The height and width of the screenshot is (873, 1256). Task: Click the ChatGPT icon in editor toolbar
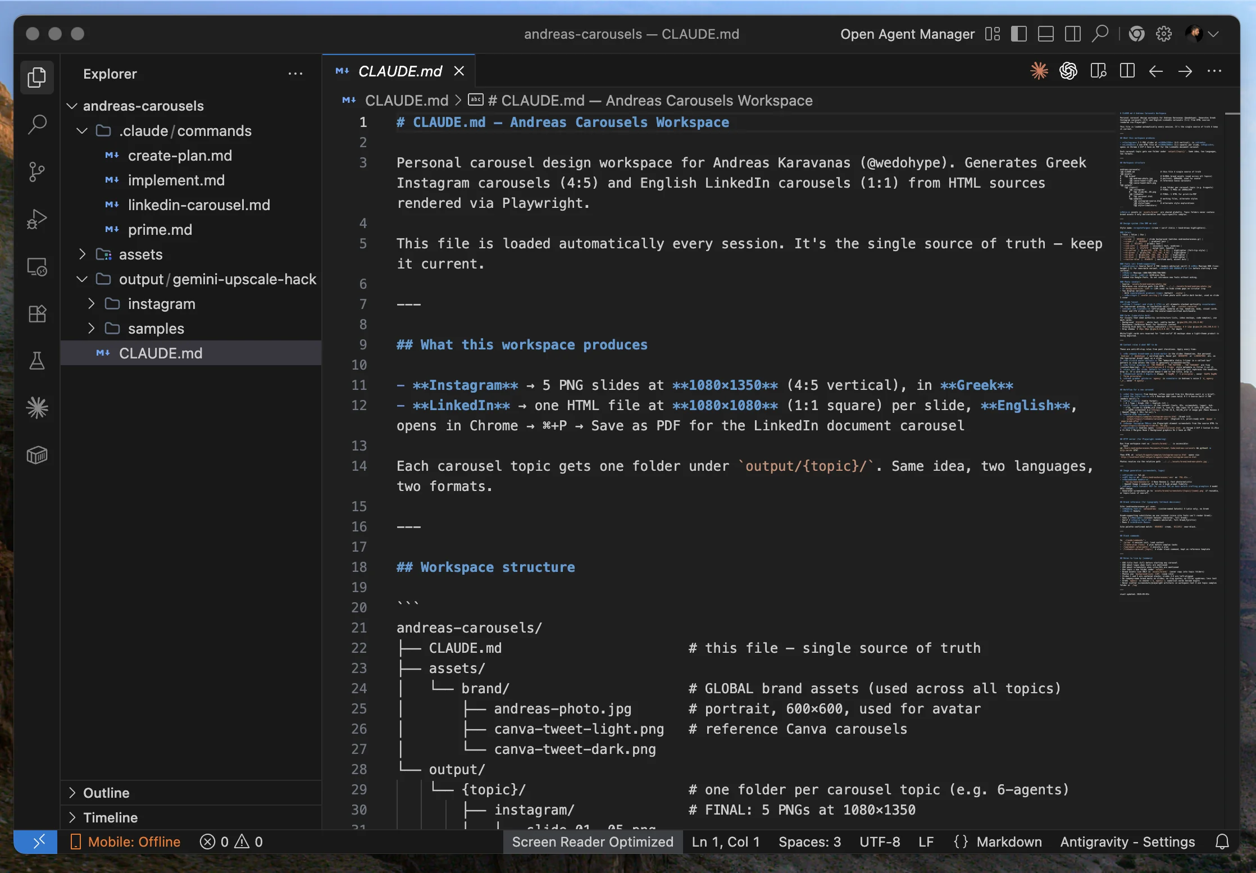coord(1068,71)
